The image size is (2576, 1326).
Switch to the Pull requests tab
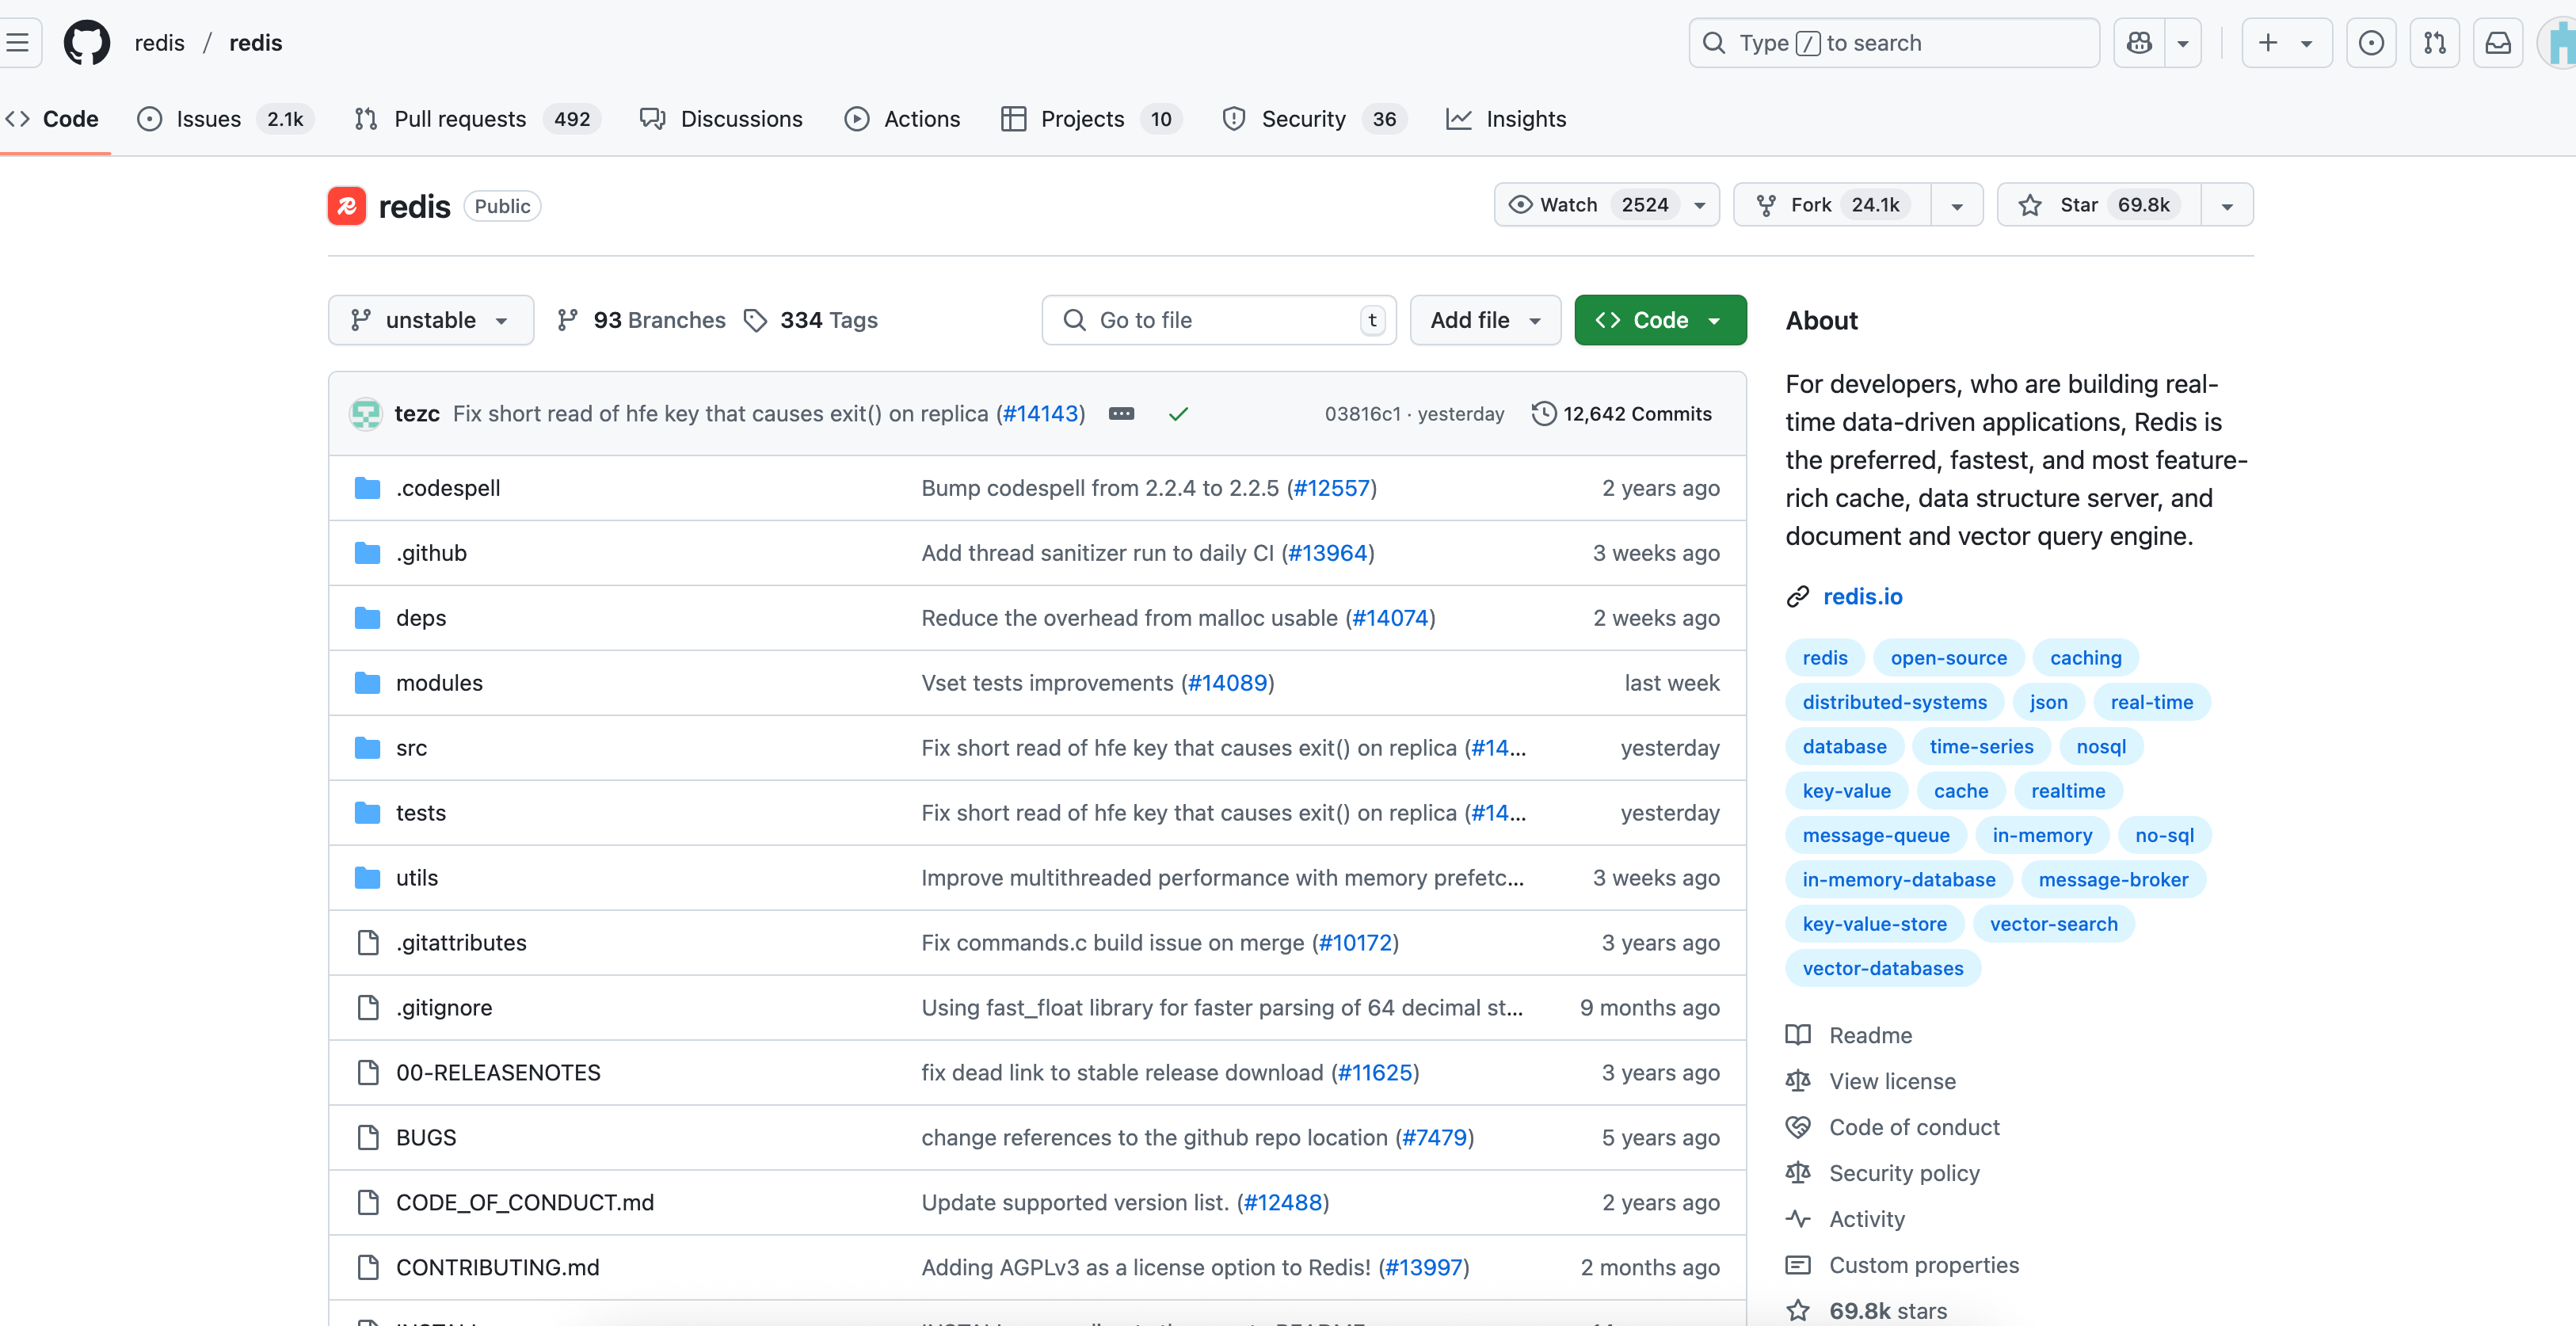[477, 119]
